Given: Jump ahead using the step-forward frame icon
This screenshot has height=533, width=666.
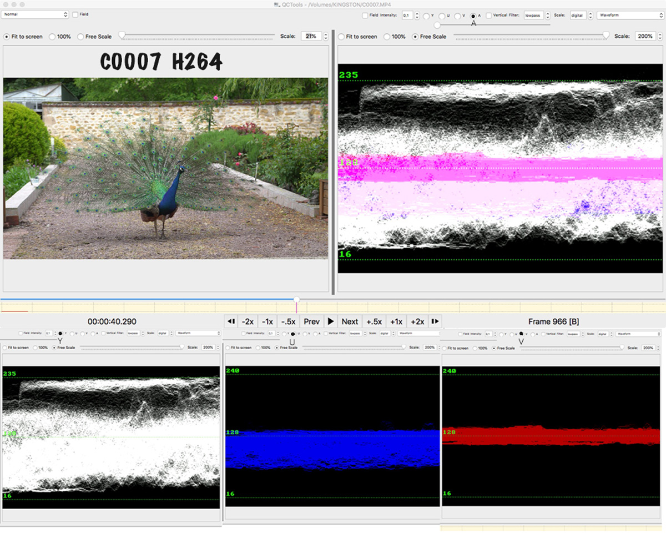Looking at the screenshot, I should point(435,321).
